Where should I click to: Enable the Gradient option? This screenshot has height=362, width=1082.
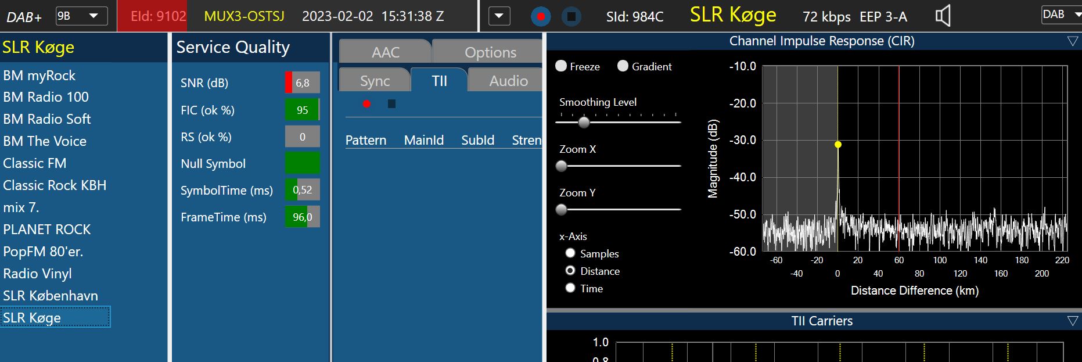[x=623, y=66]
